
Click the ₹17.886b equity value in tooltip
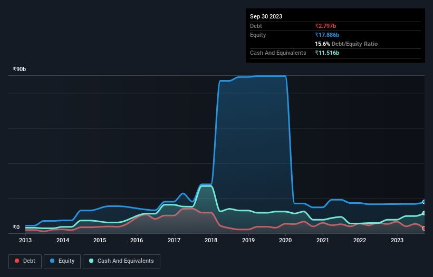click(x=327, y=35)
